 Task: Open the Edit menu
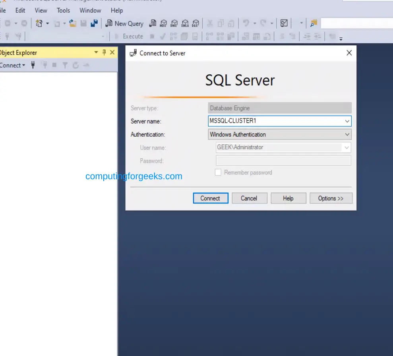[20, 10]
